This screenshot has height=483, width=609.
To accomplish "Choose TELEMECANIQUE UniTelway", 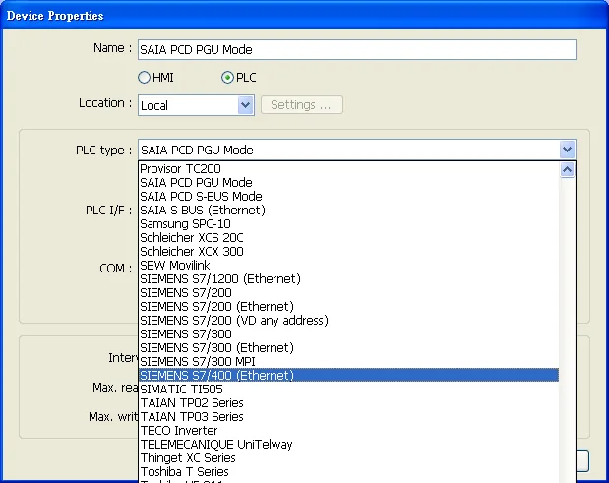I will [349, 445].
